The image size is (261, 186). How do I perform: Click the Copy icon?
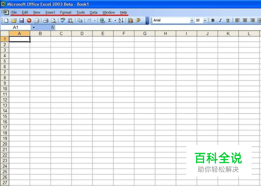pyautogui.click(x=80, y=21)
